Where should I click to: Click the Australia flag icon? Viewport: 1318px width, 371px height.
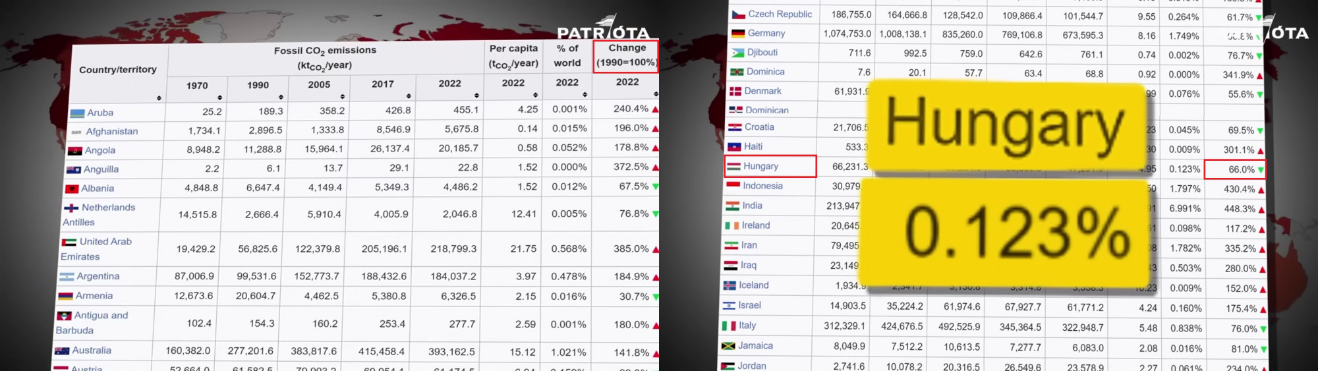[62, 351]
